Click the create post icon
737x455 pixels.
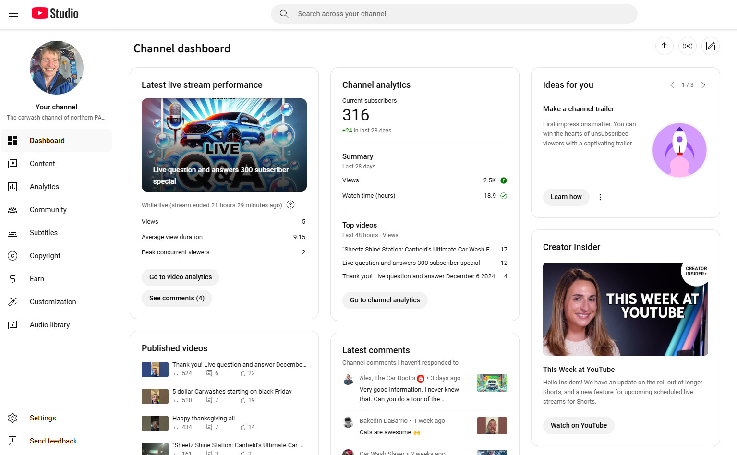pyautogui.click(x=711, y=46)
